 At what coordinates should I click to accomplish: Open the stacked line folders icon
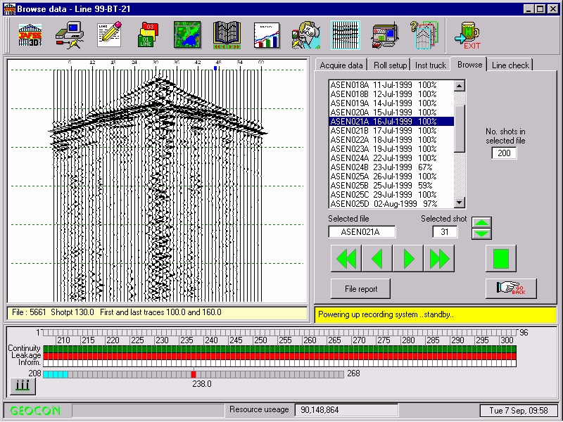pyautogui.click(x=148, y=34)
